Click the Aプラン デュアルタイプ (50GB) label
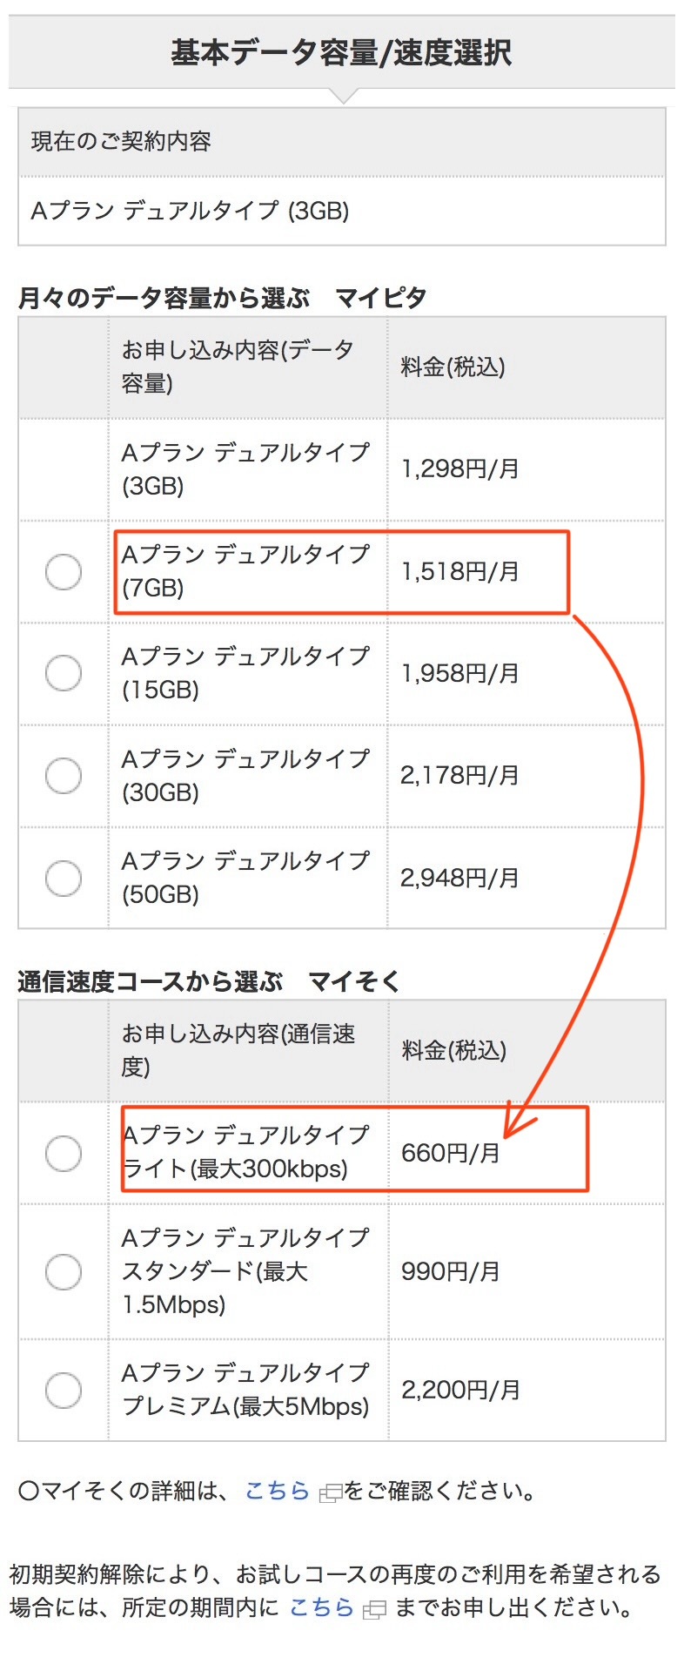This screenshot has width=684, height=1664. click(x=245, y=877)
